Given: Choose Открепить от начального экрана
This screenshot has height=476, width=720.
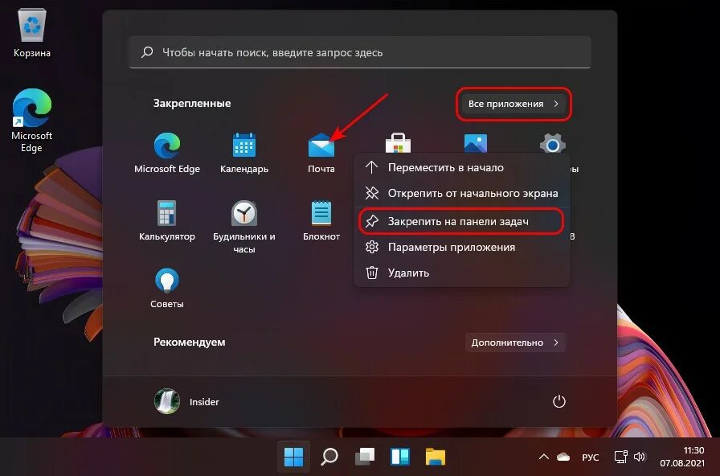Looking at the screenshot, I should click(x=462, y=193).
